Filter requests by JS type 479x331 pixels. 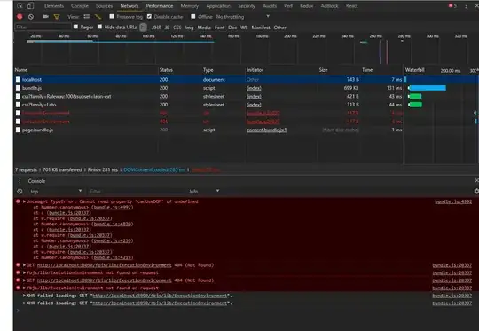(x=167, y=28)
